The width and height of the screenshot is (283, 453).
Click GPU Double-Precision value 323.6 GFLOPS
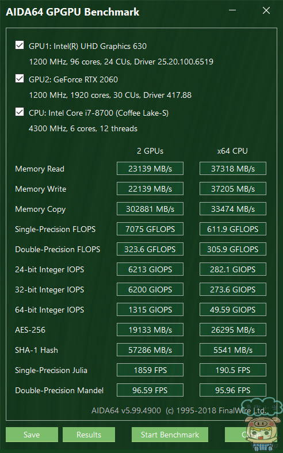point(150,249)
